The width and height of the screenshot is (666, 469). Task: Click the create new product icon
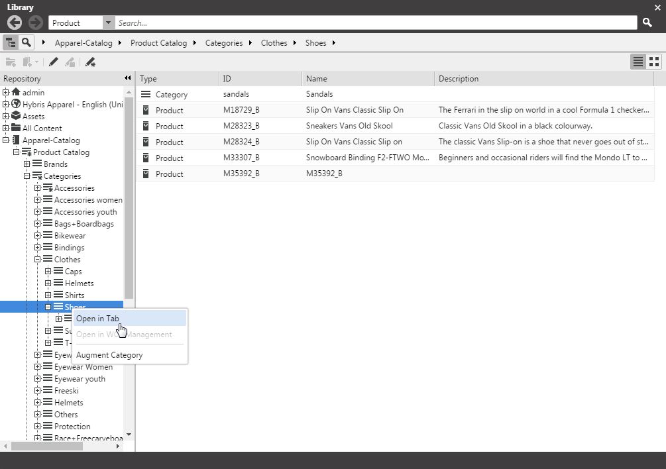coord(27,62)
